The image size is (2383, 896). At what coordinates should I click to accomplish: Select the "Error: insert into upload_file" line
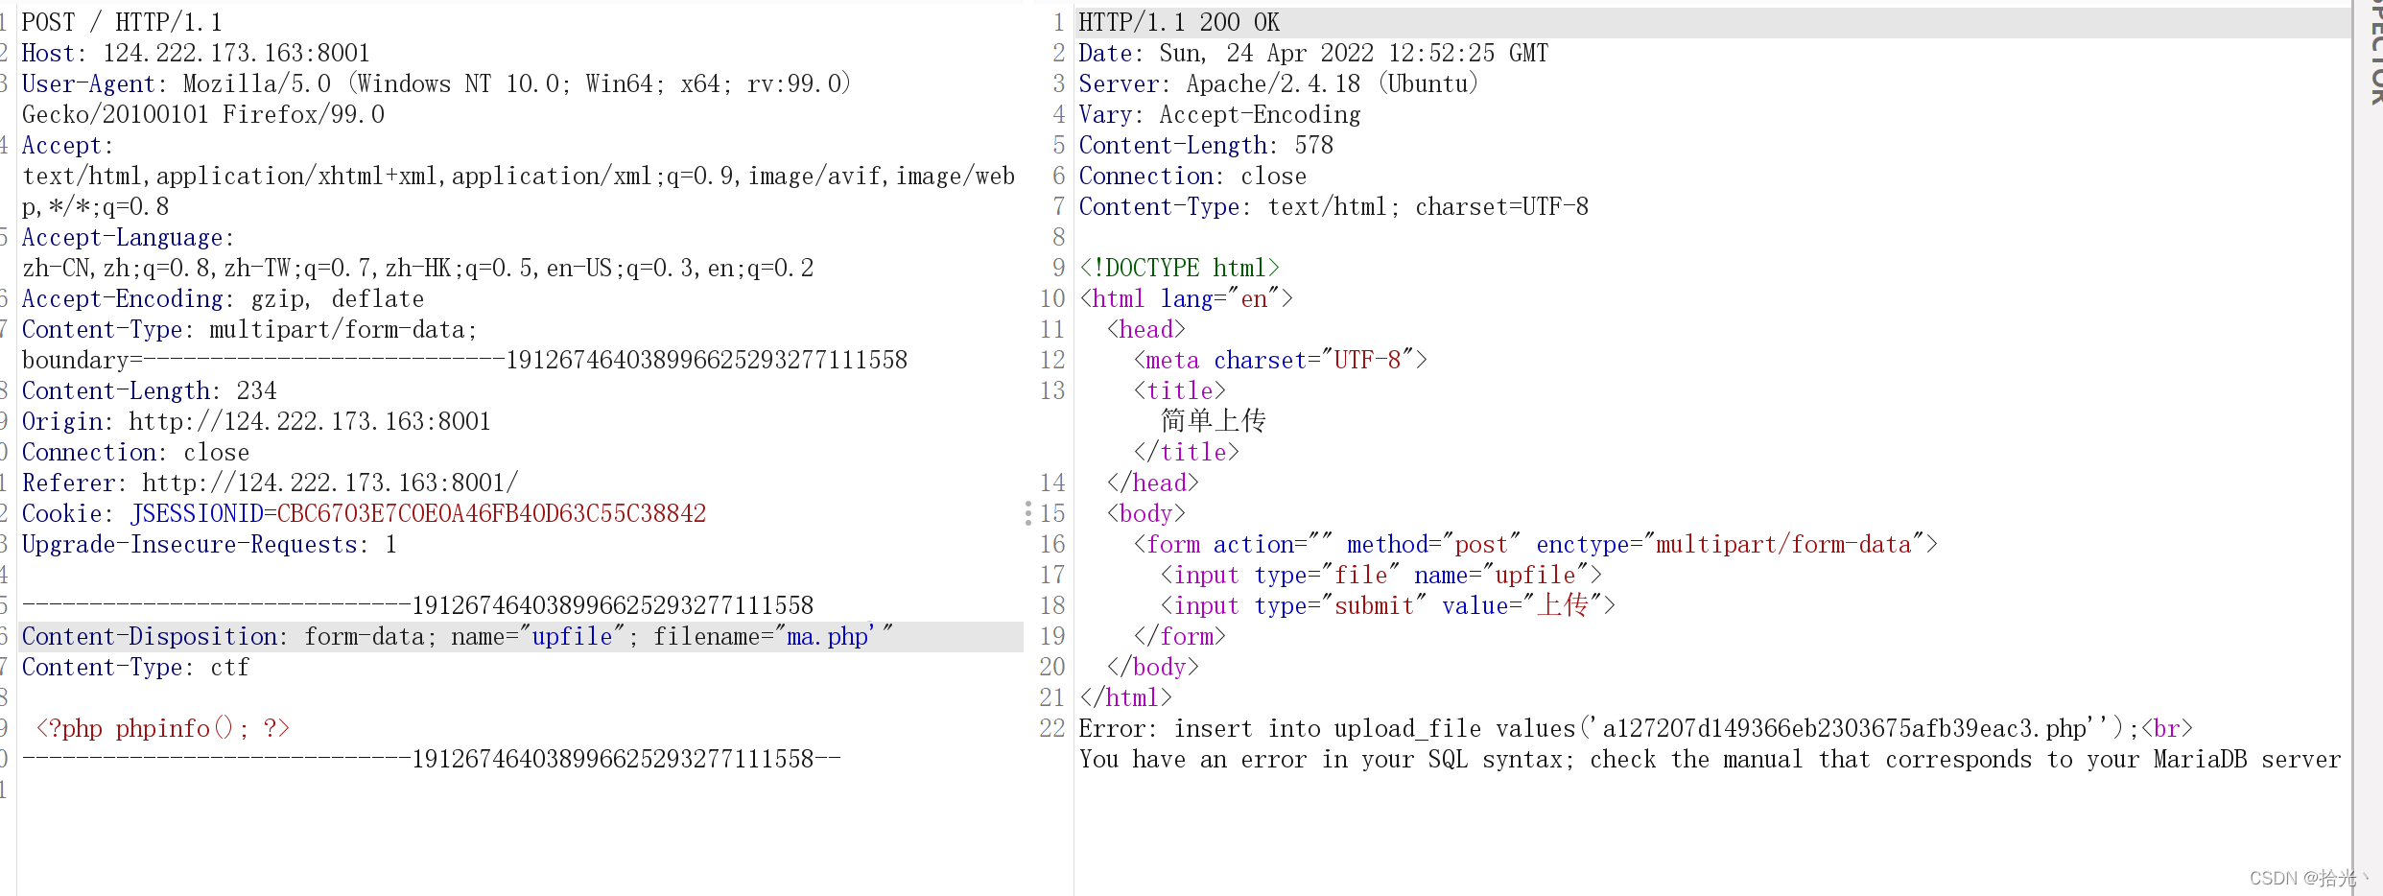(x=1636, y=728)
